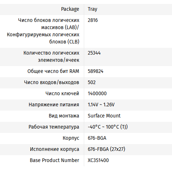172x171 pixels.
Task: Click the Число входов/выходов label
Action: click(52, 82)
